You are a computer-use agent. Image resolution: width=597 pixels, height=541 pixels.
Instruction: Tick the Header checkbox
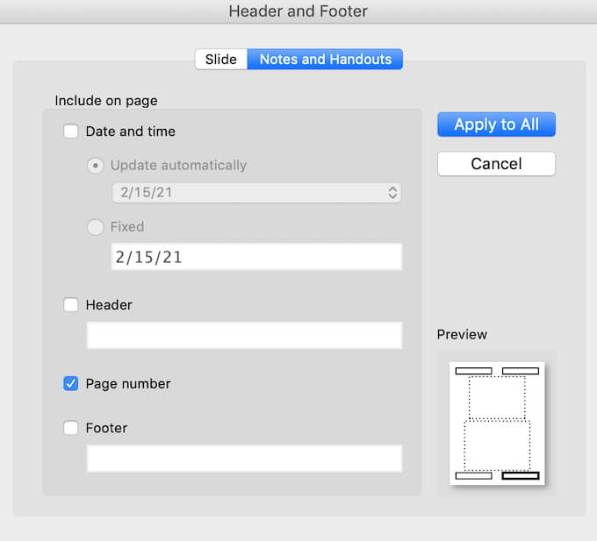point(71,305)
